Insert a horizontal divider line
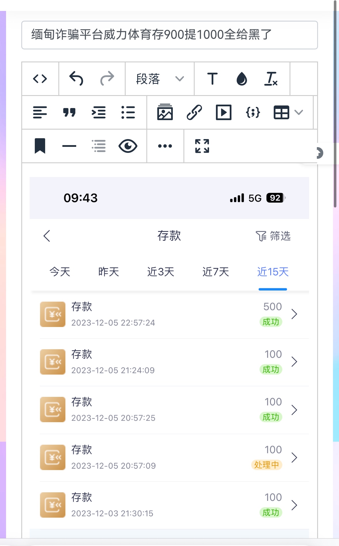This screenshot has height=546, width=339. (69, 146)
